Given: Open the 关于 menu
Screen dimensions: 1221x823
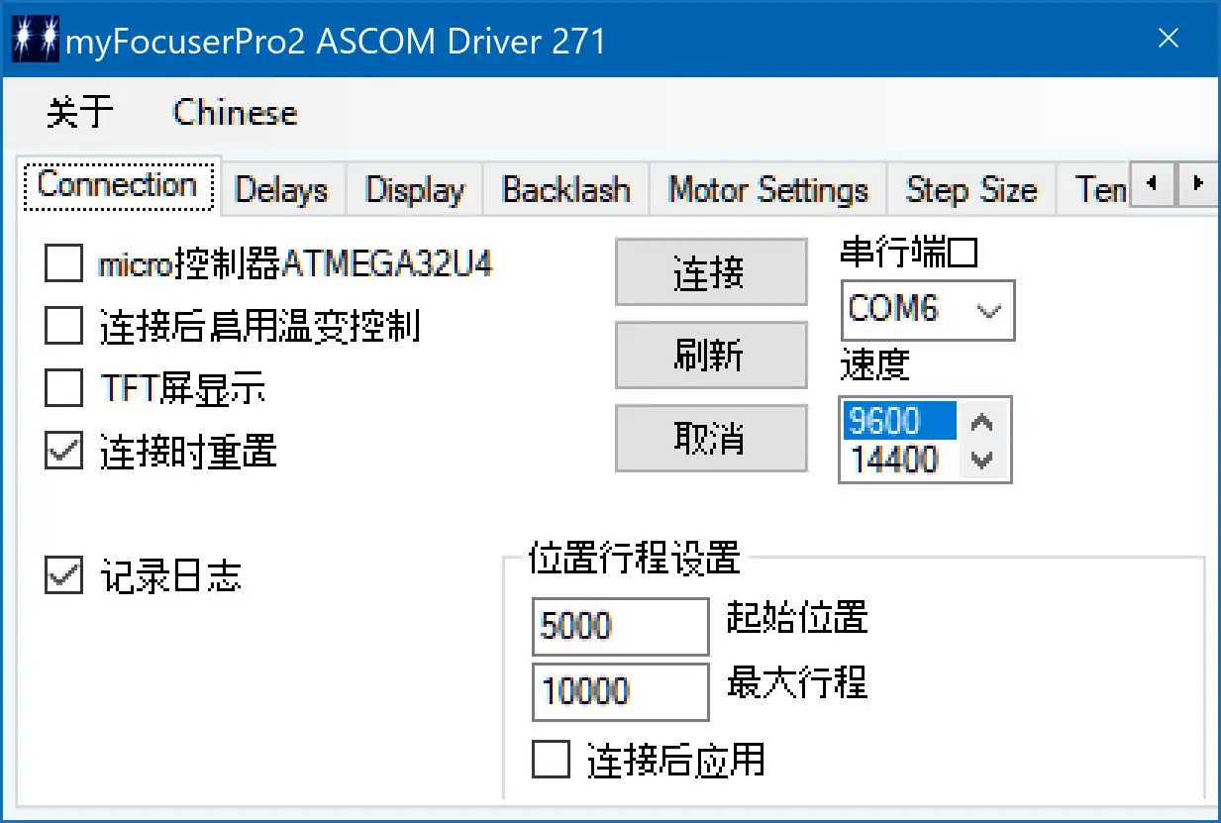Looking at the screenshot, I should coord(79,113).
